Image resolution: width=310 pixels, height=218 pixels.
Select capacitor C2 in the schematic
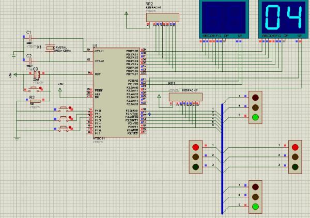click(29, 60)
